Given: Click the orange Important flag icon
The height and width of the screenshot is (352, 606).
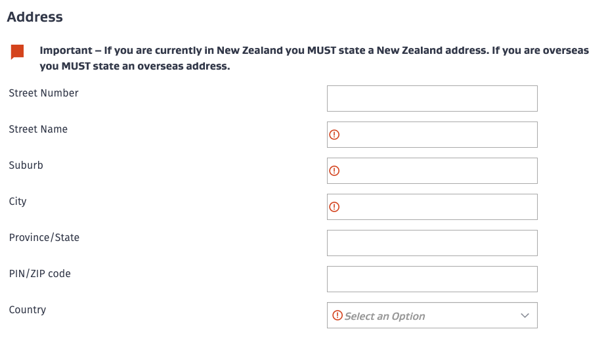Looking at the screenshot, I should coord(17,52).
